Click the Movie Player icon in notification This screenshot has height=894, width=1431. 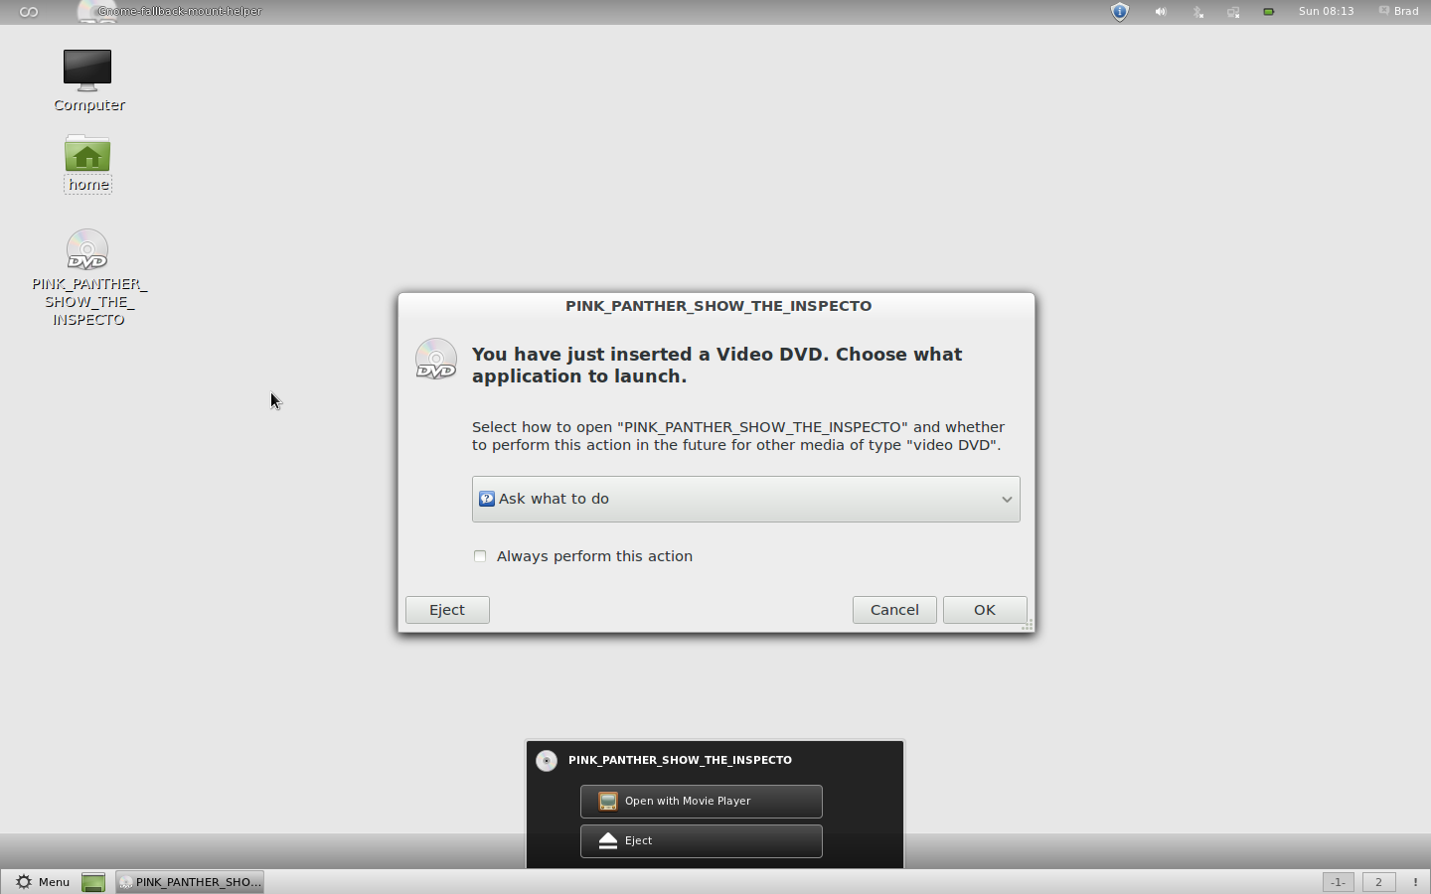tap(608, 802)
